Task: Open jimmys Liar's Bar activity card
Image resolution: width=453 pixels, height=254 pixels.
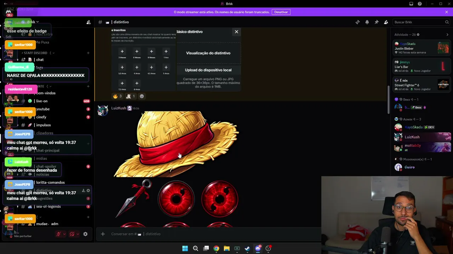Action: [422, 66]
